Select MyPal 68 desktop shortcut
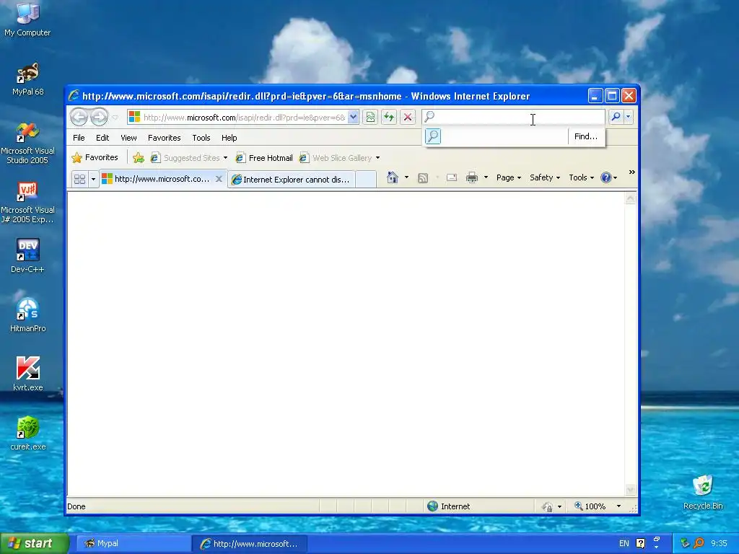Image resolution: width=739 pixels, height=554 pixels. point(28,79)
